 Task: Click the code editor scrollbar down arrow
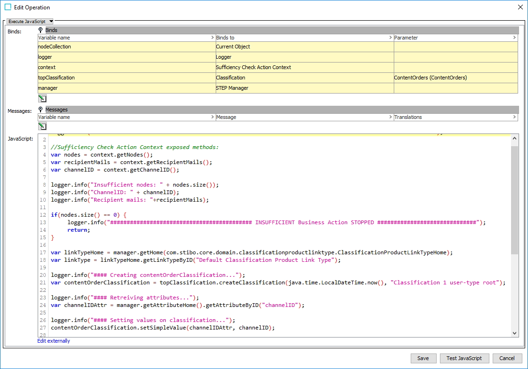[x=514, y=333]
